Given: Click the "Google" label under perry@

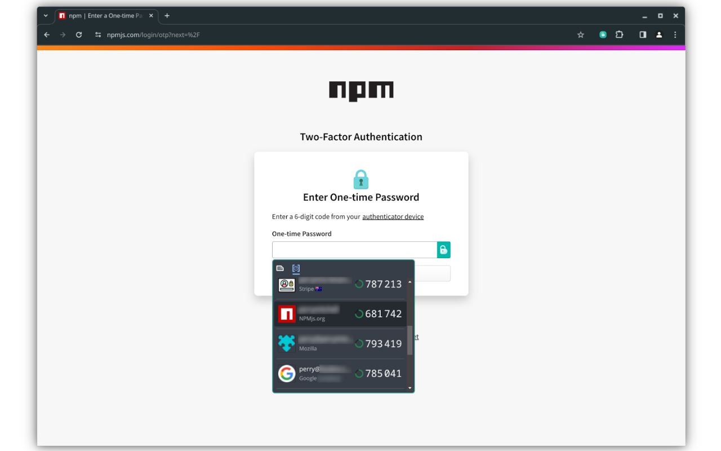Looking at the screenshot, I should (308, 378).
